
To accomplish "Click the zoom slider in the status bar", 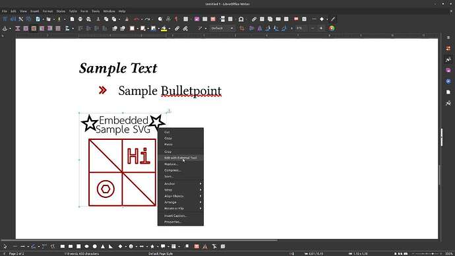I will click(x=426, y=253).
